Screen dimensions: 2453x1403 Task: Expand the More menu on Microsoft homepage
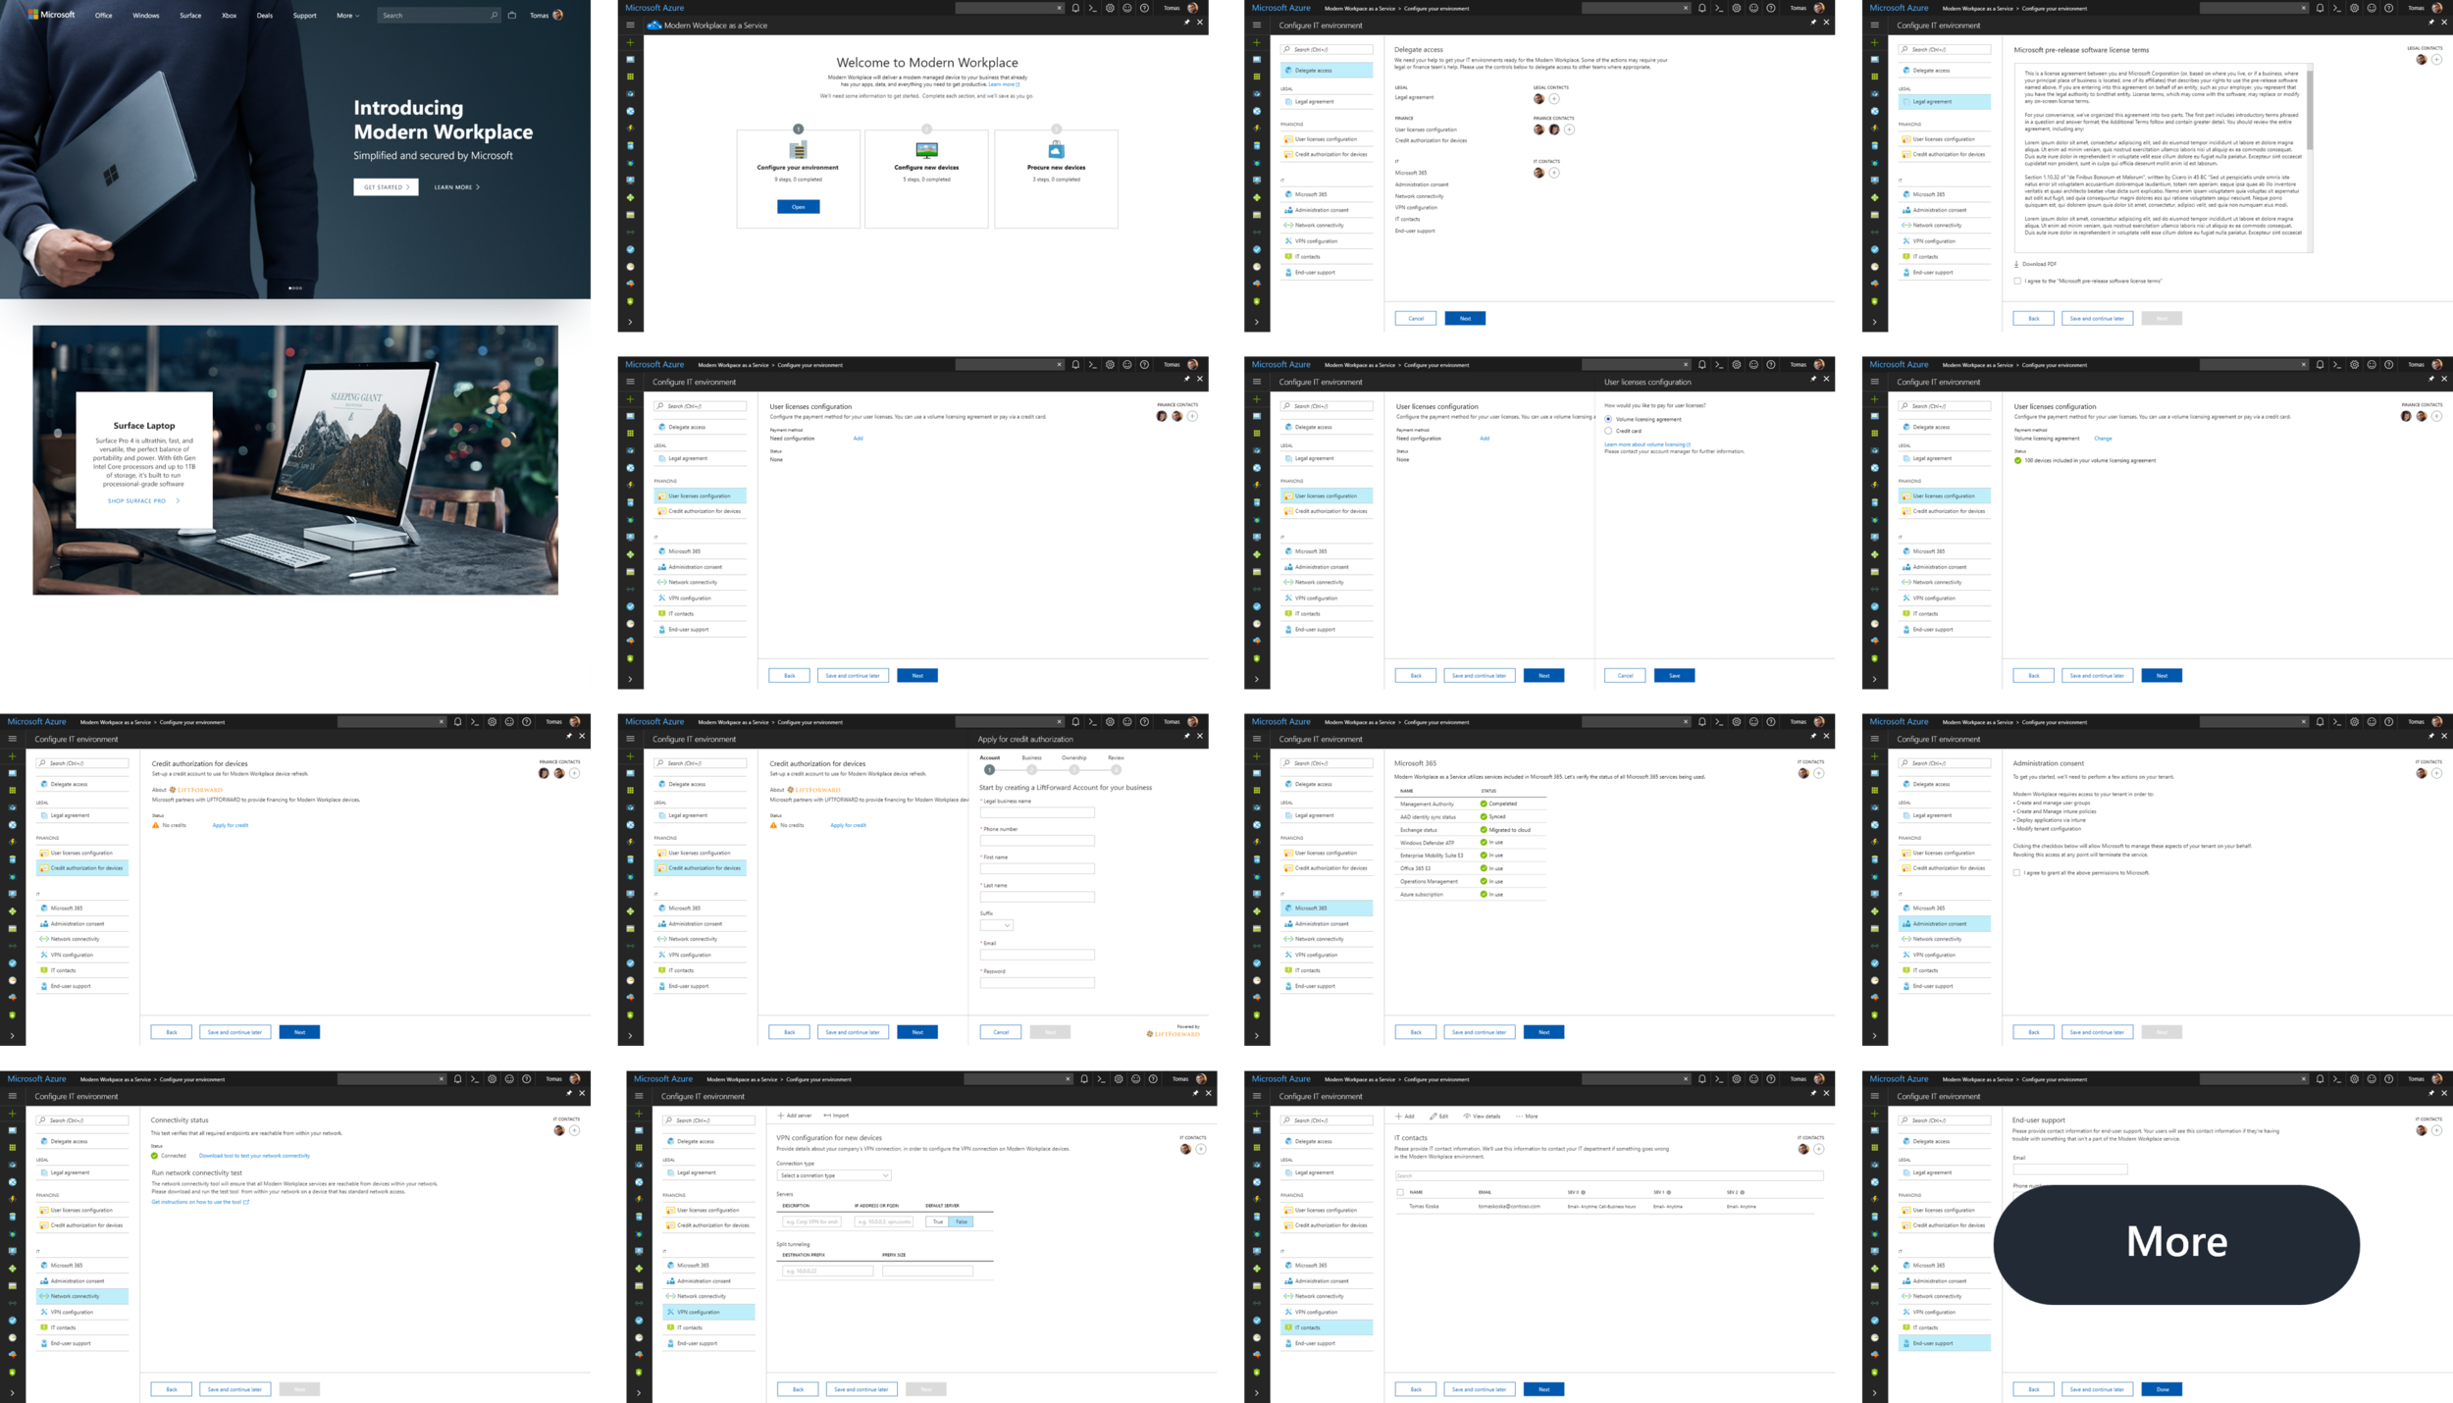pos(347,16)
